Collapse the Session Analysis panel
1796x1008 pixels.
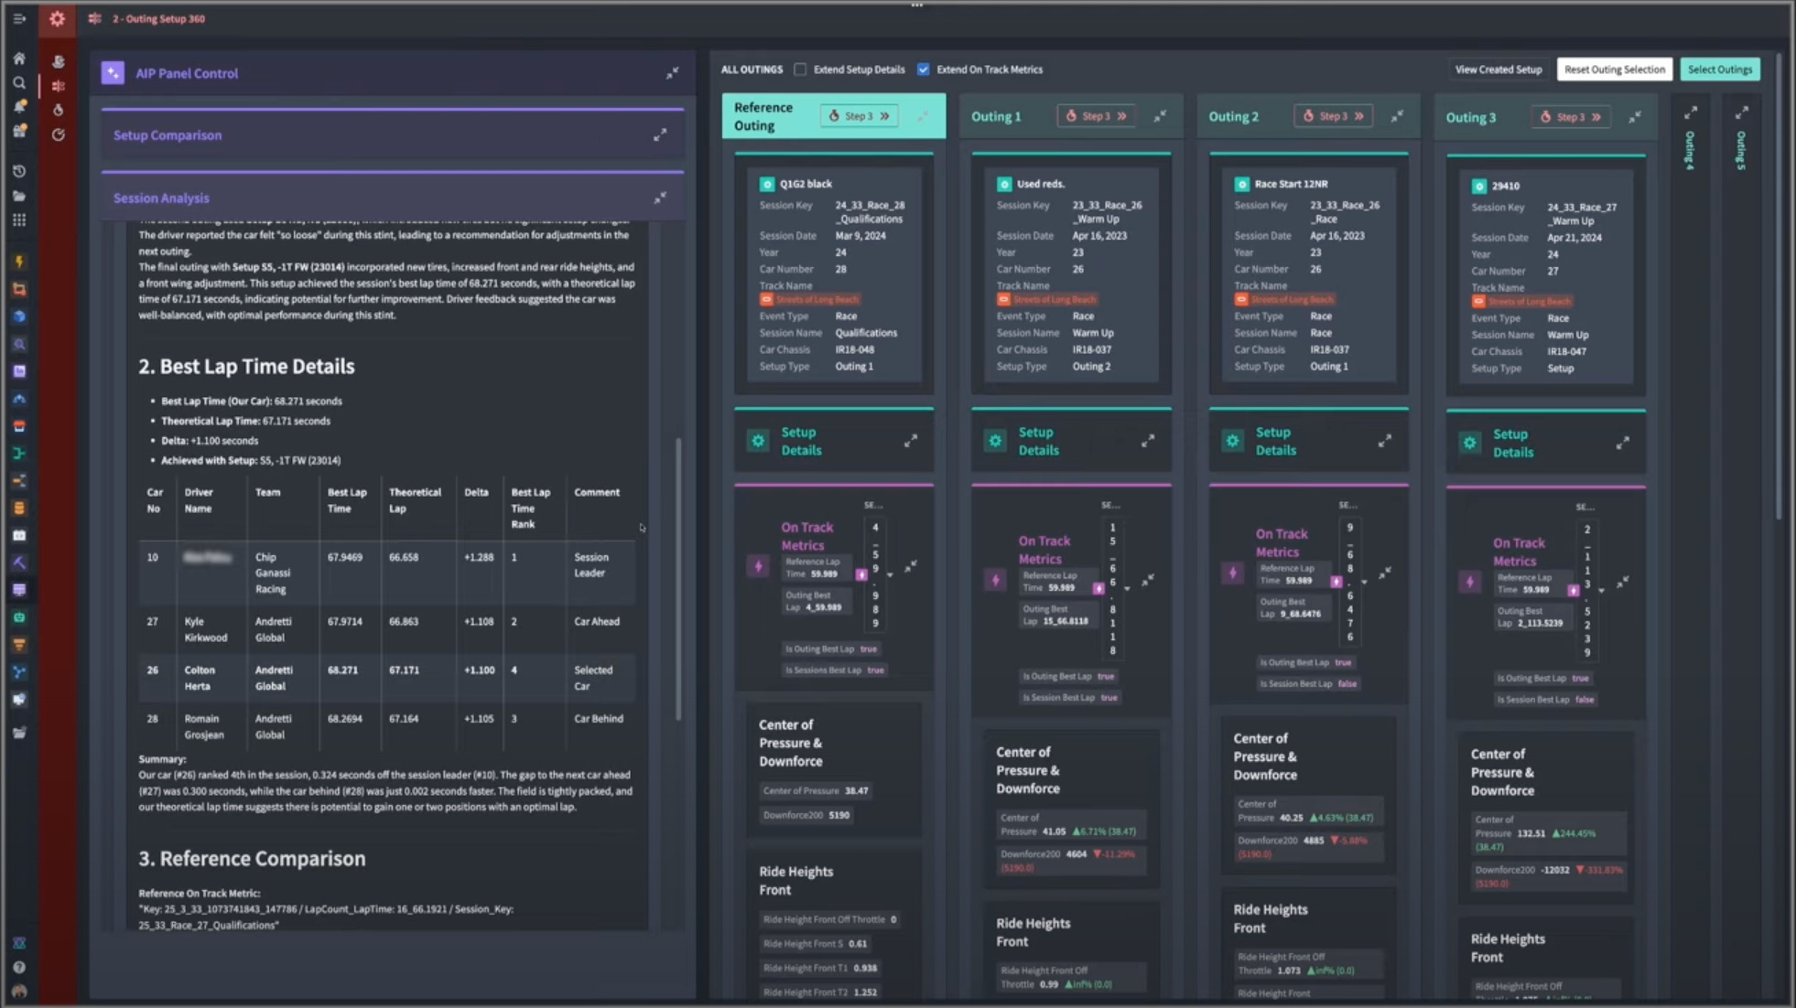coord(659,198)
